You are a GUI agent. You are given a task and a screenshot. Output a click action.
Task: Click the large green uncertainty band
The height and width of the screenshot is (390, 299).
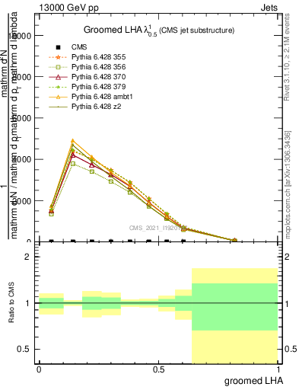click(234, 307)
